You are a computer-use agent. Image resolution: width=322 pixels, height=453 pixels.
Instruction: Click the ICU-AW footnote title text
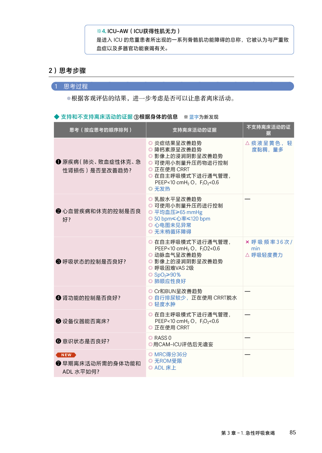(138, 31)
